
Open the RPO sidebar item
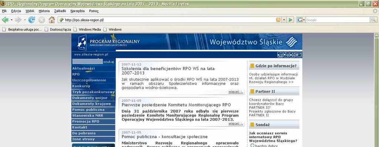coord(93,74)
